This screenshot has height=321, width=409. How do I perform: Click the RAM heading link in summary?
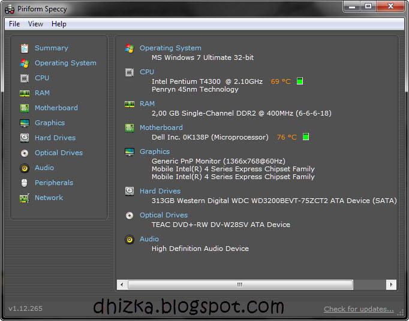tap(147, 104)
